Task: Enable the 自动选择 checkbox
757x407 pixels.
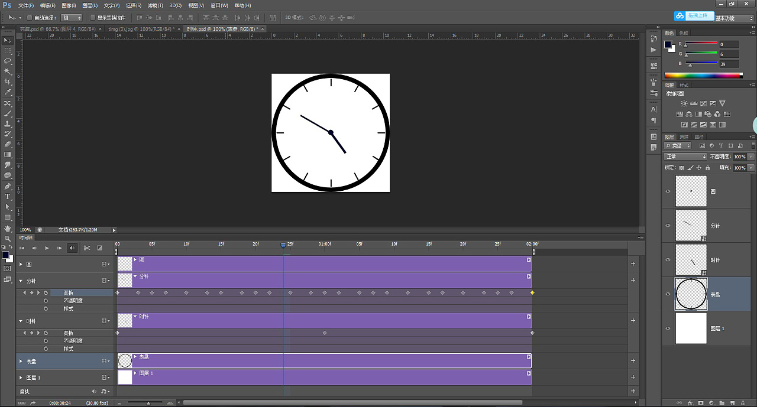Action: (30, 18)
